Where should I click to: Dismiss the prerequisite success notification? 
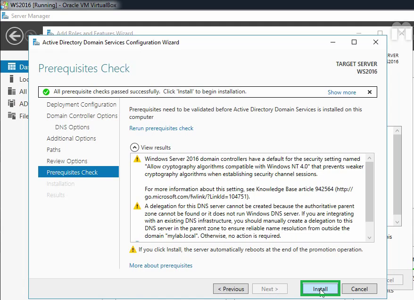(x=370, y=92)
